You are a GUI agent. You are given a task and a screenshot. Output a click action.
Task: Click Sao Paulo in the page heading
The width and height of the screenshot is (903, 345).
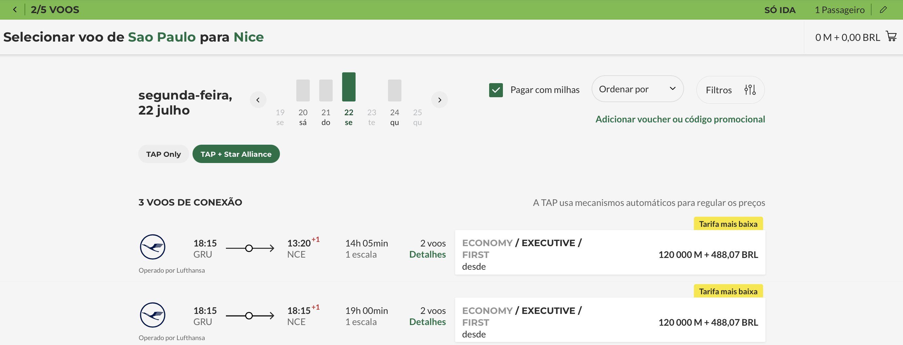click(162, 37)
